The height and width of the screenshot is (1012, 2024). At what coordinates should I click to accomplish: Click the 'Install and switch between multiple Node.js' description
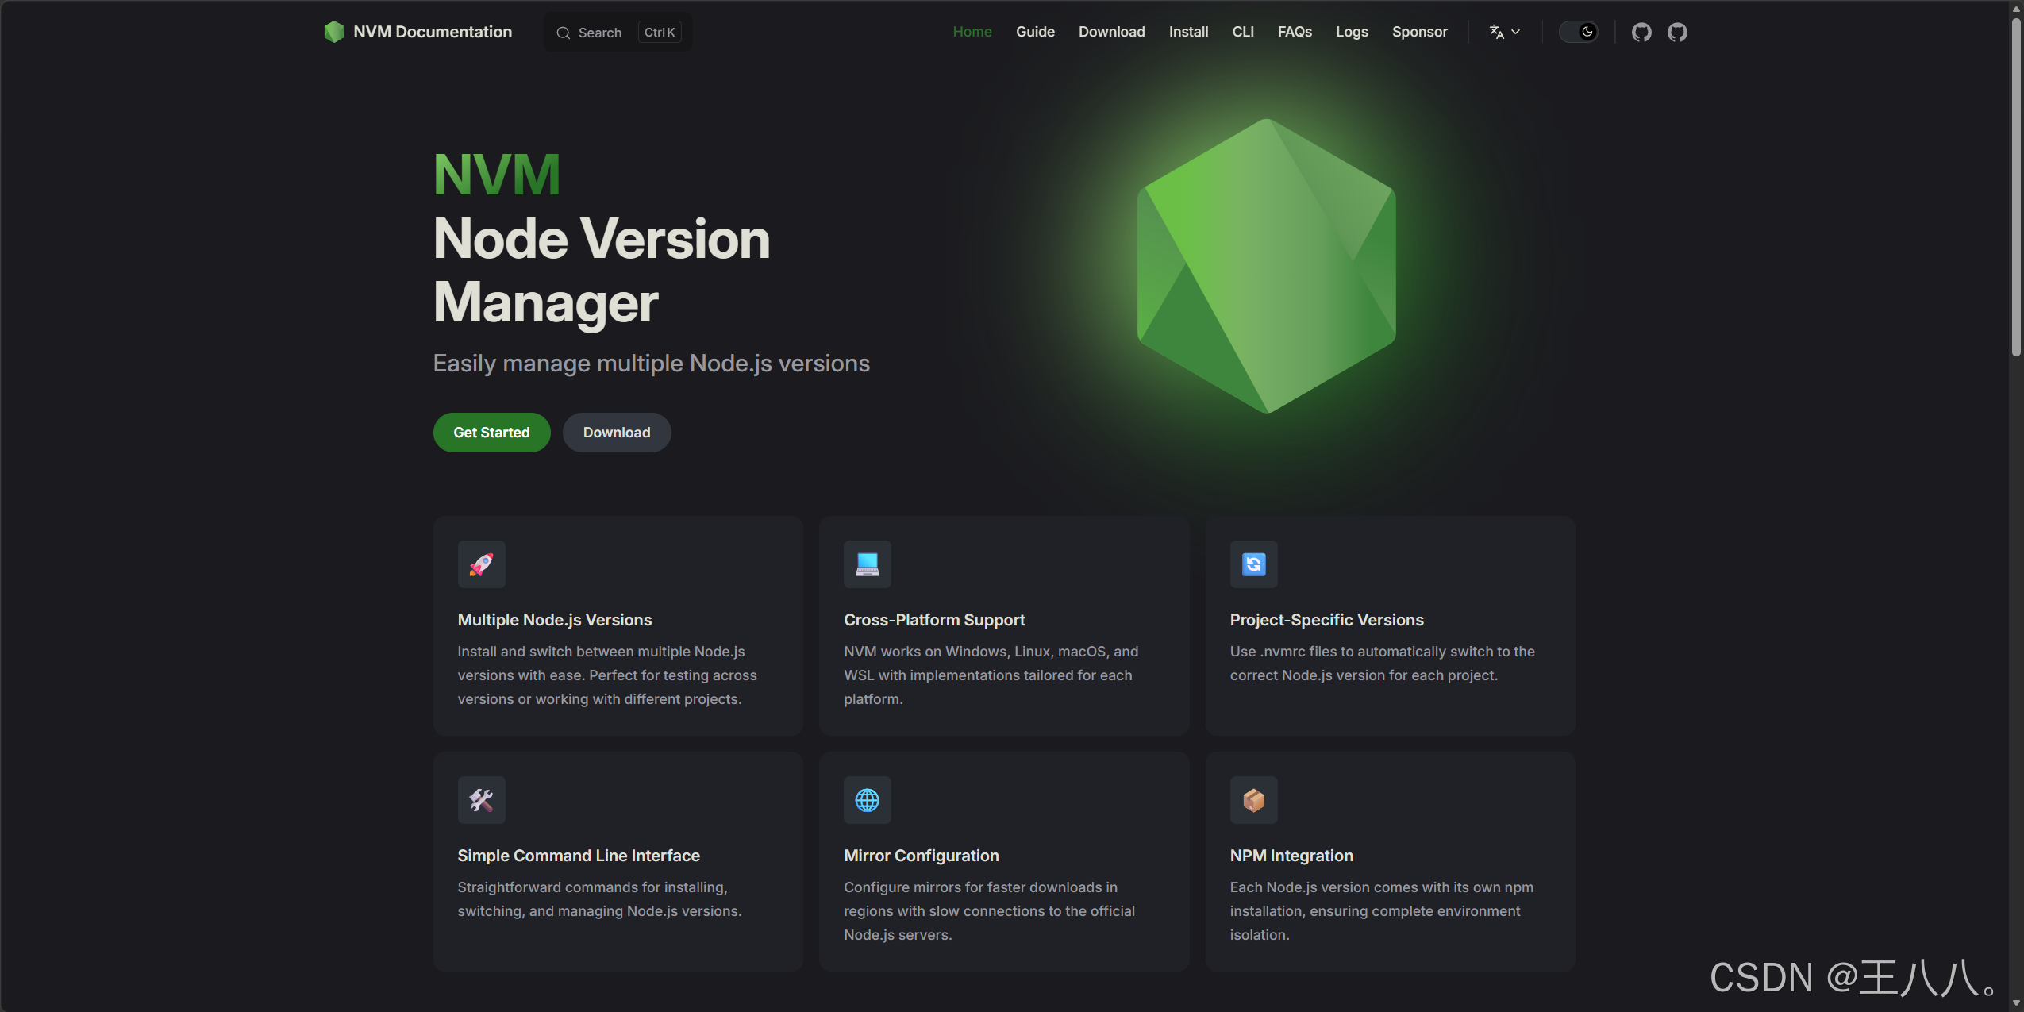(607, 675)
